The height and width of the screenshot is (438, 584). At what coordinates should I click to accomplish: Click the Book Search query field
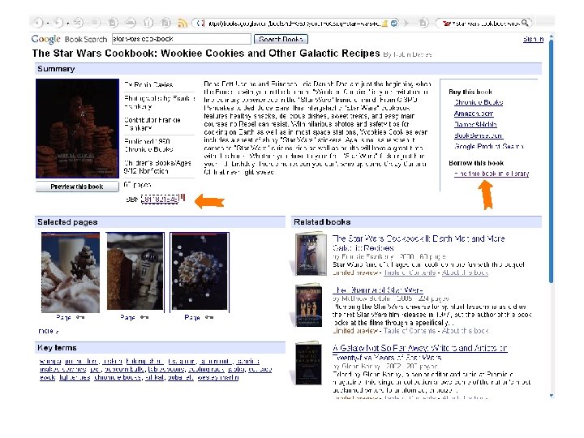click(x=182, y=39)
